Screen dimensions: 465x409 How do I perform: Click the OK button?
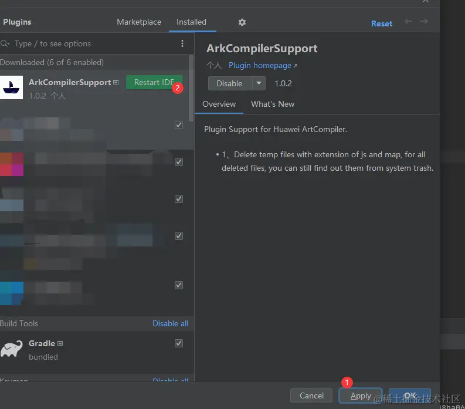(x=410, y=396)
